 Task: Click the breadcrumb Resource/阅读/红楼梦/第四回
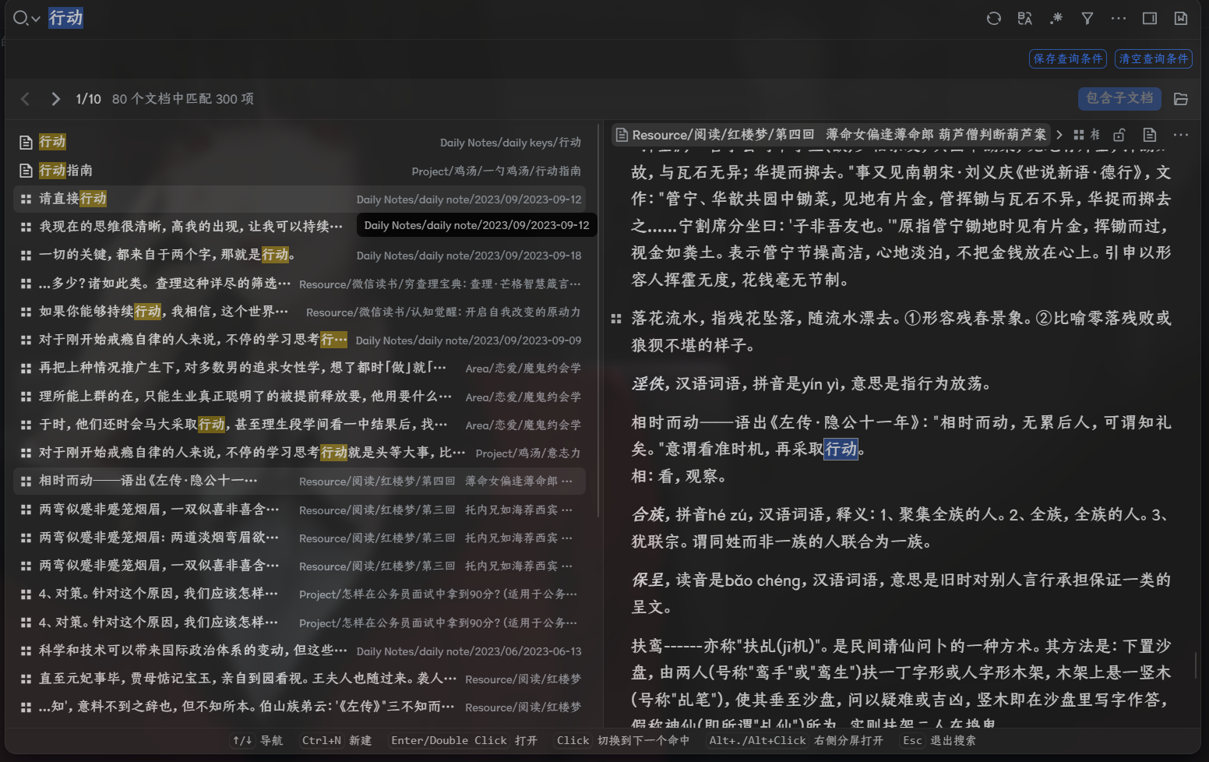[x=831, y=135]
